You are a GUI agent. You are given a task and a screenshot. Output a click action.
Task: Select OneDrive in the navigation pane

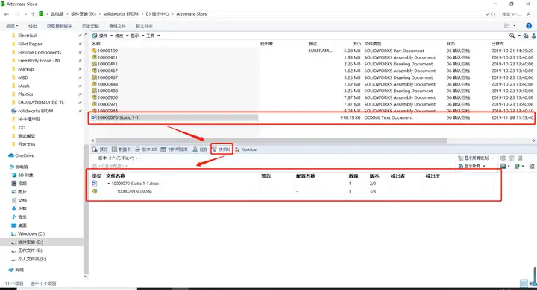pos(25,155)
